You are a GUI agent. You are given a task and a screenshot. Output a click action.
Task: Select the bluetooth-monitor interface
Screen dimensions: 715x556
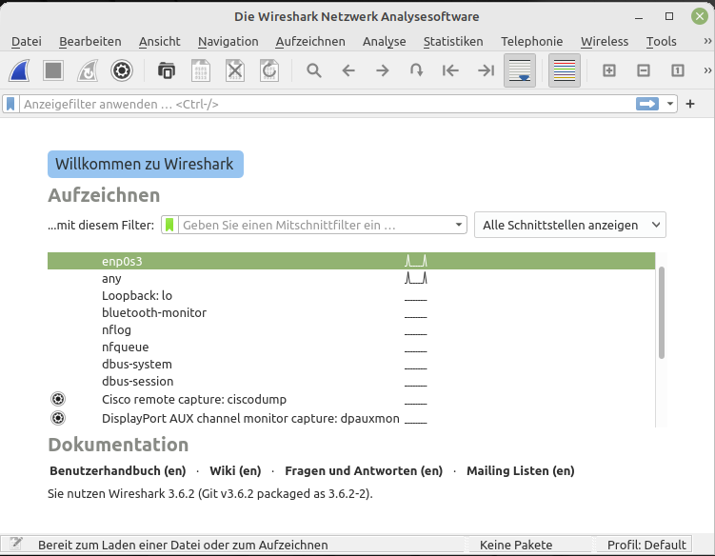pos(351,312)
